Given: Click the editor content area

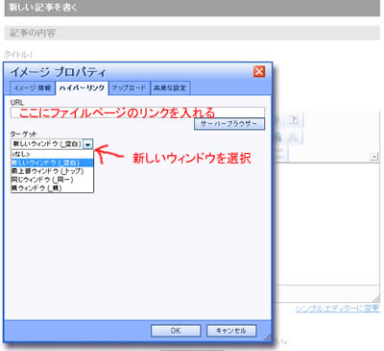Looking at the screenshot, I should [x=327, y=223].
